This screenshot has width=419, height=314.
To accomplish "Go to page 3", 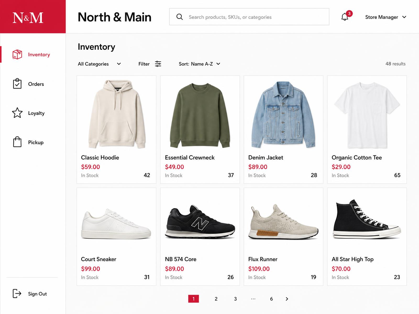I will pos(235,299).
